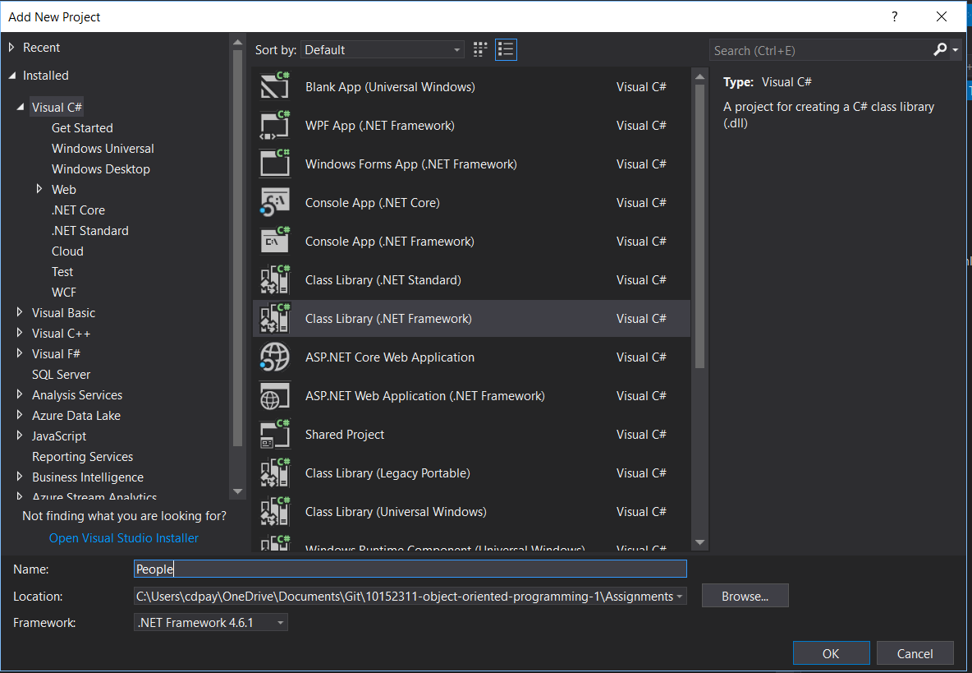This screenshot has height=673, width=972.
Task: Select .NET Standard category
Action: [90, 230]
